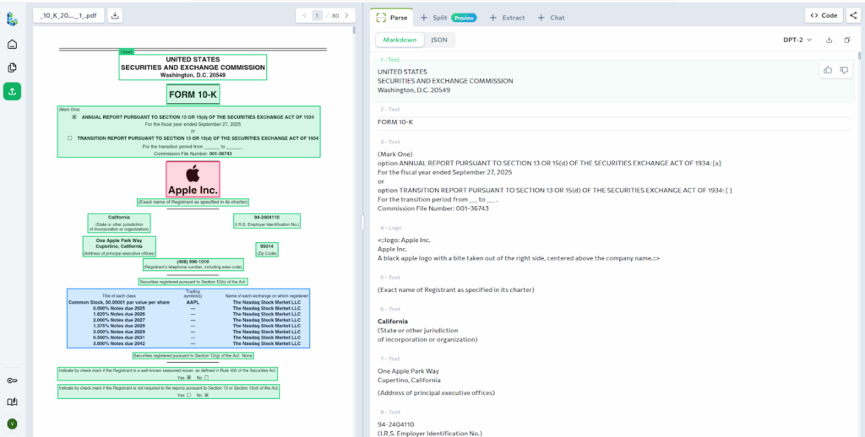This screenshot has height=437, width=865.
Task: Select the Markdown output view
Action: 400,40
